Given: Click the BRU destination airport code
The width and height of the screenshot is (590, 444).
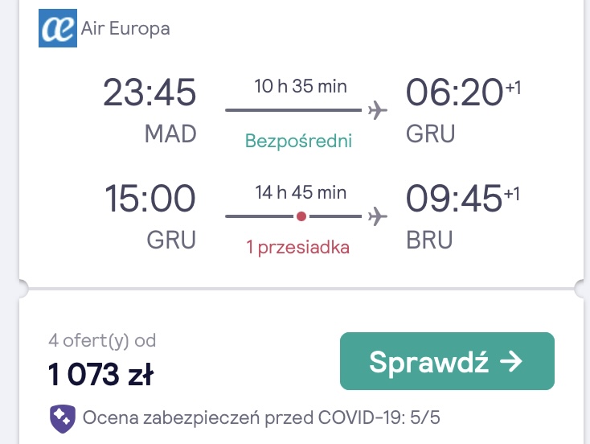Looking at the screenshot, I should 429,240.
